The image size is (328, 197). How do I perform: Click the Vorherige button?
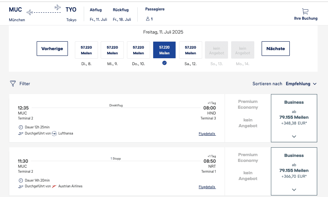(52, 49)
